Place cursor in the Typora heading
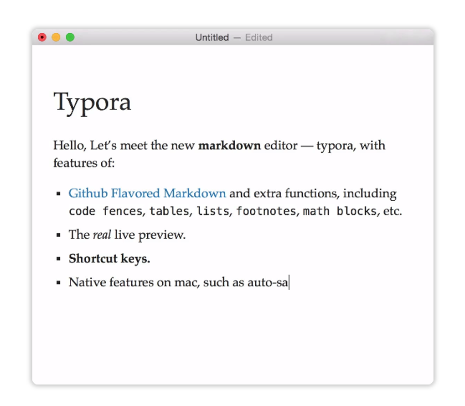The height and width of the screenshot is (406, 465). click(x=92, y=103)
